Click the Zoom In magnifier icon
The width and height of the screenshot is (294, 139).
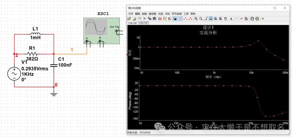pos(196,18)
